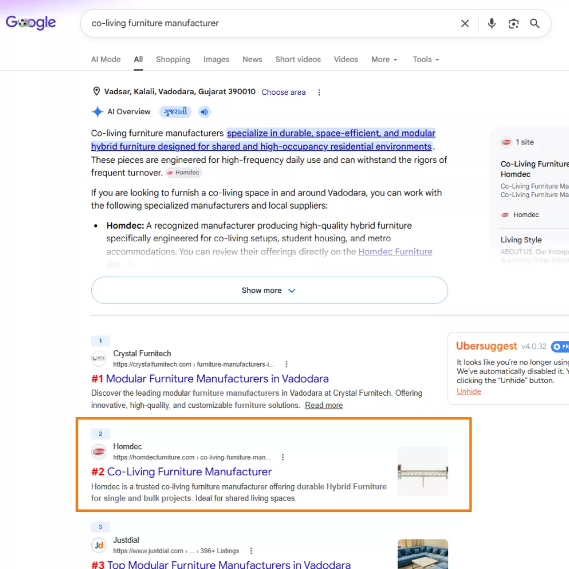
Task: Switch AI Overview to Gujarati language
Action: (175, 112)
